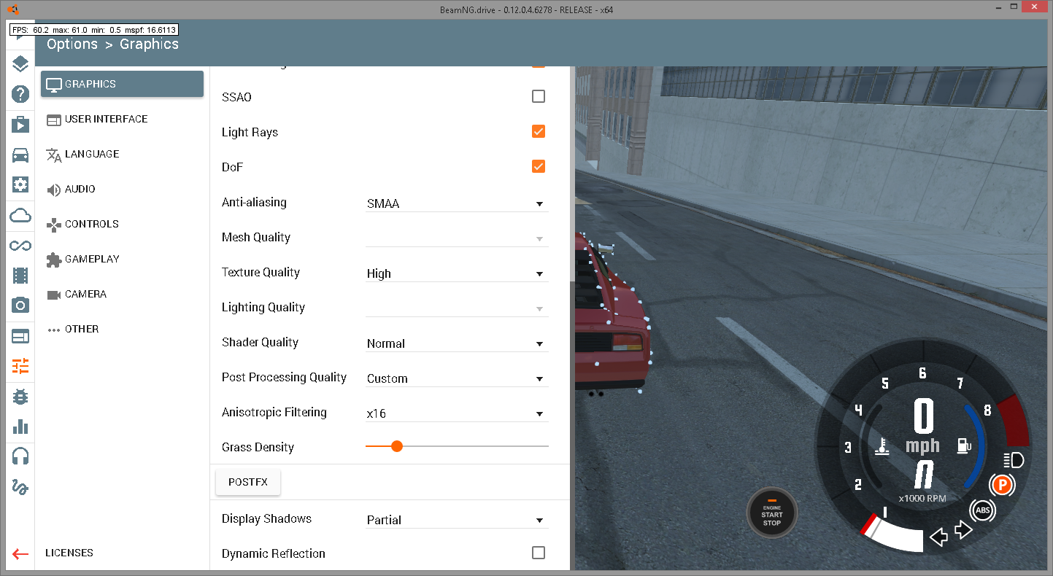Open the vehicle parts config icon
1053x576 pixels.
coord(20,185)
